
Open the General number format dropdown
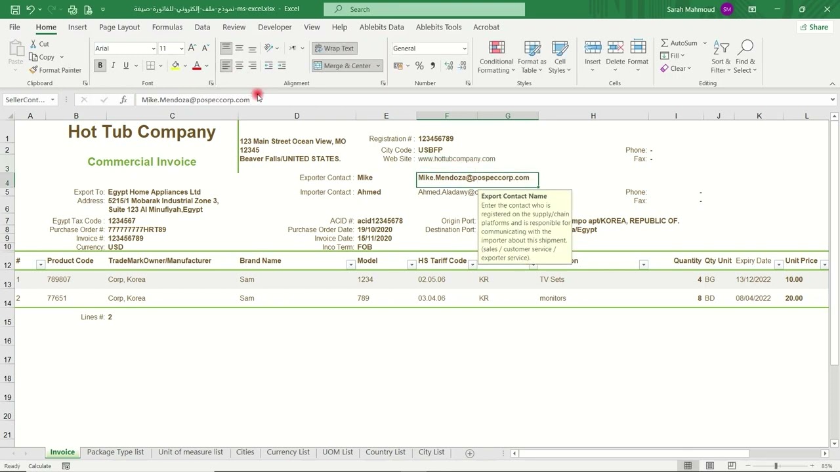point(465,49)
